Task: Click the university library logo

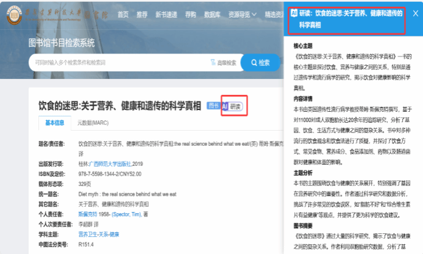Action: pyautogui.click(x=15, y=15)
